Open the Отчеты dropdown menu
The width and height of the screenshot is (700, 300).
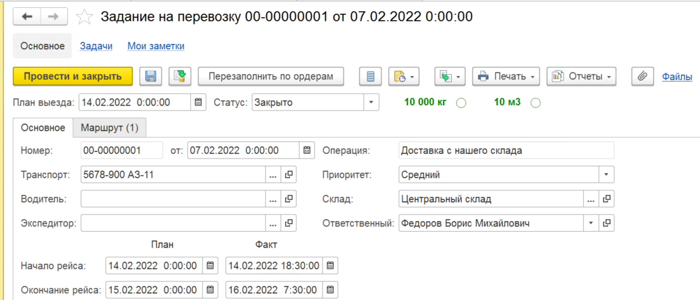(581, 76)
